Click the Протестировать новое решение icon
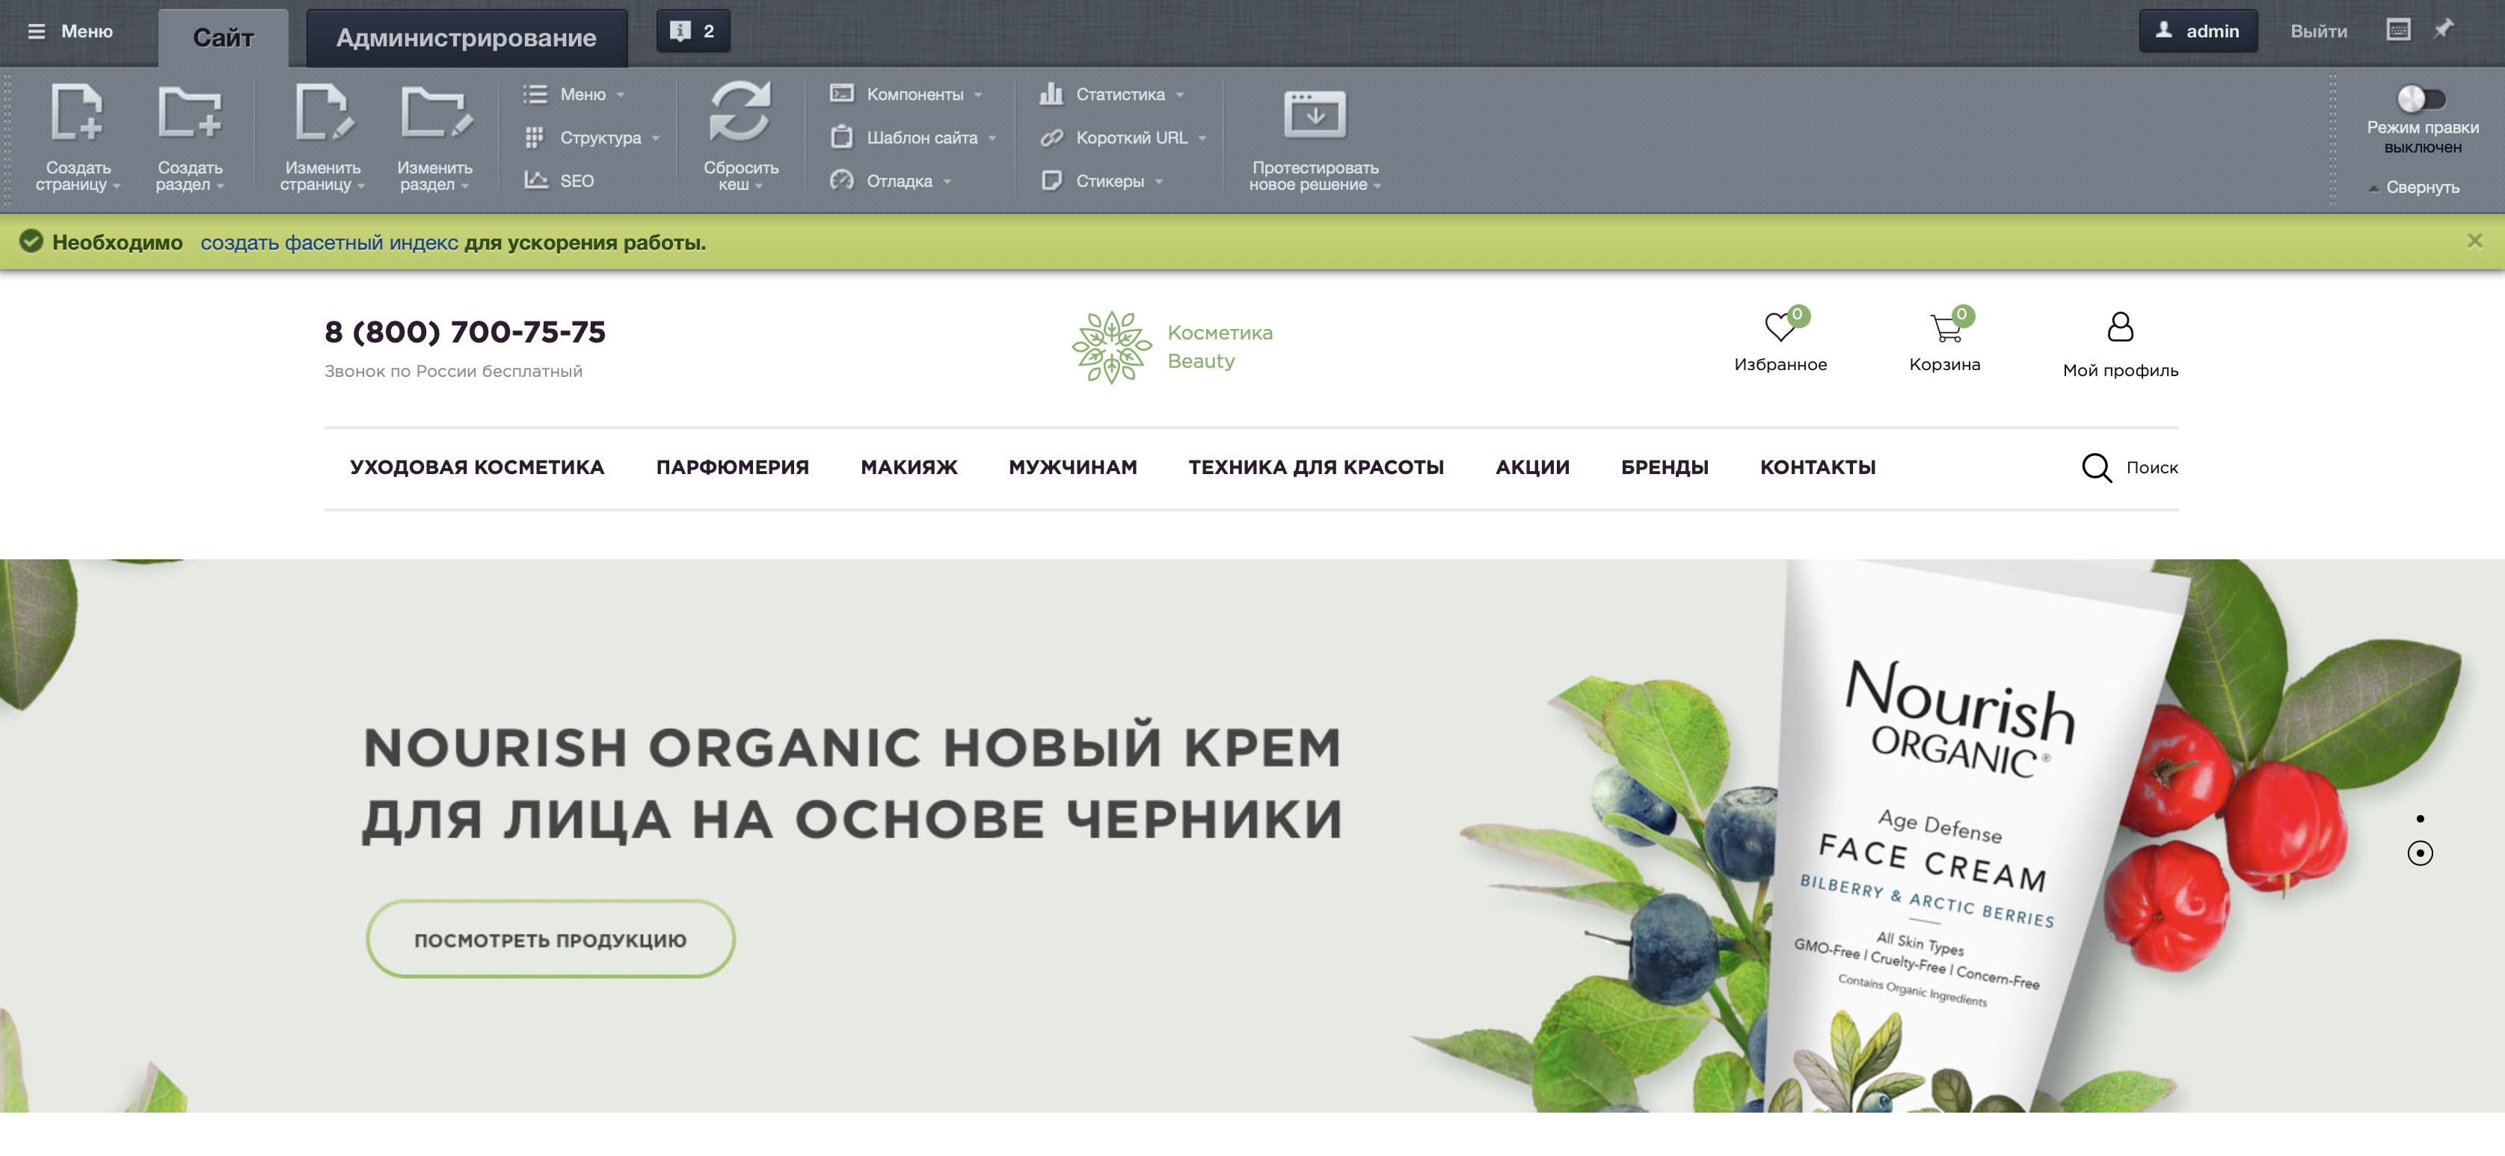 coord(1315,114)
